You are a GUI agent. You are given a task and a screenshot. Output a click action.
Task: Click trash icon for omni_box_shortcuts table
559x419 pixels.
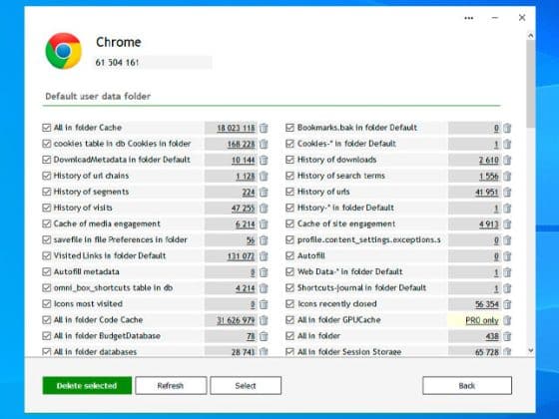click(x=264, y=288)
